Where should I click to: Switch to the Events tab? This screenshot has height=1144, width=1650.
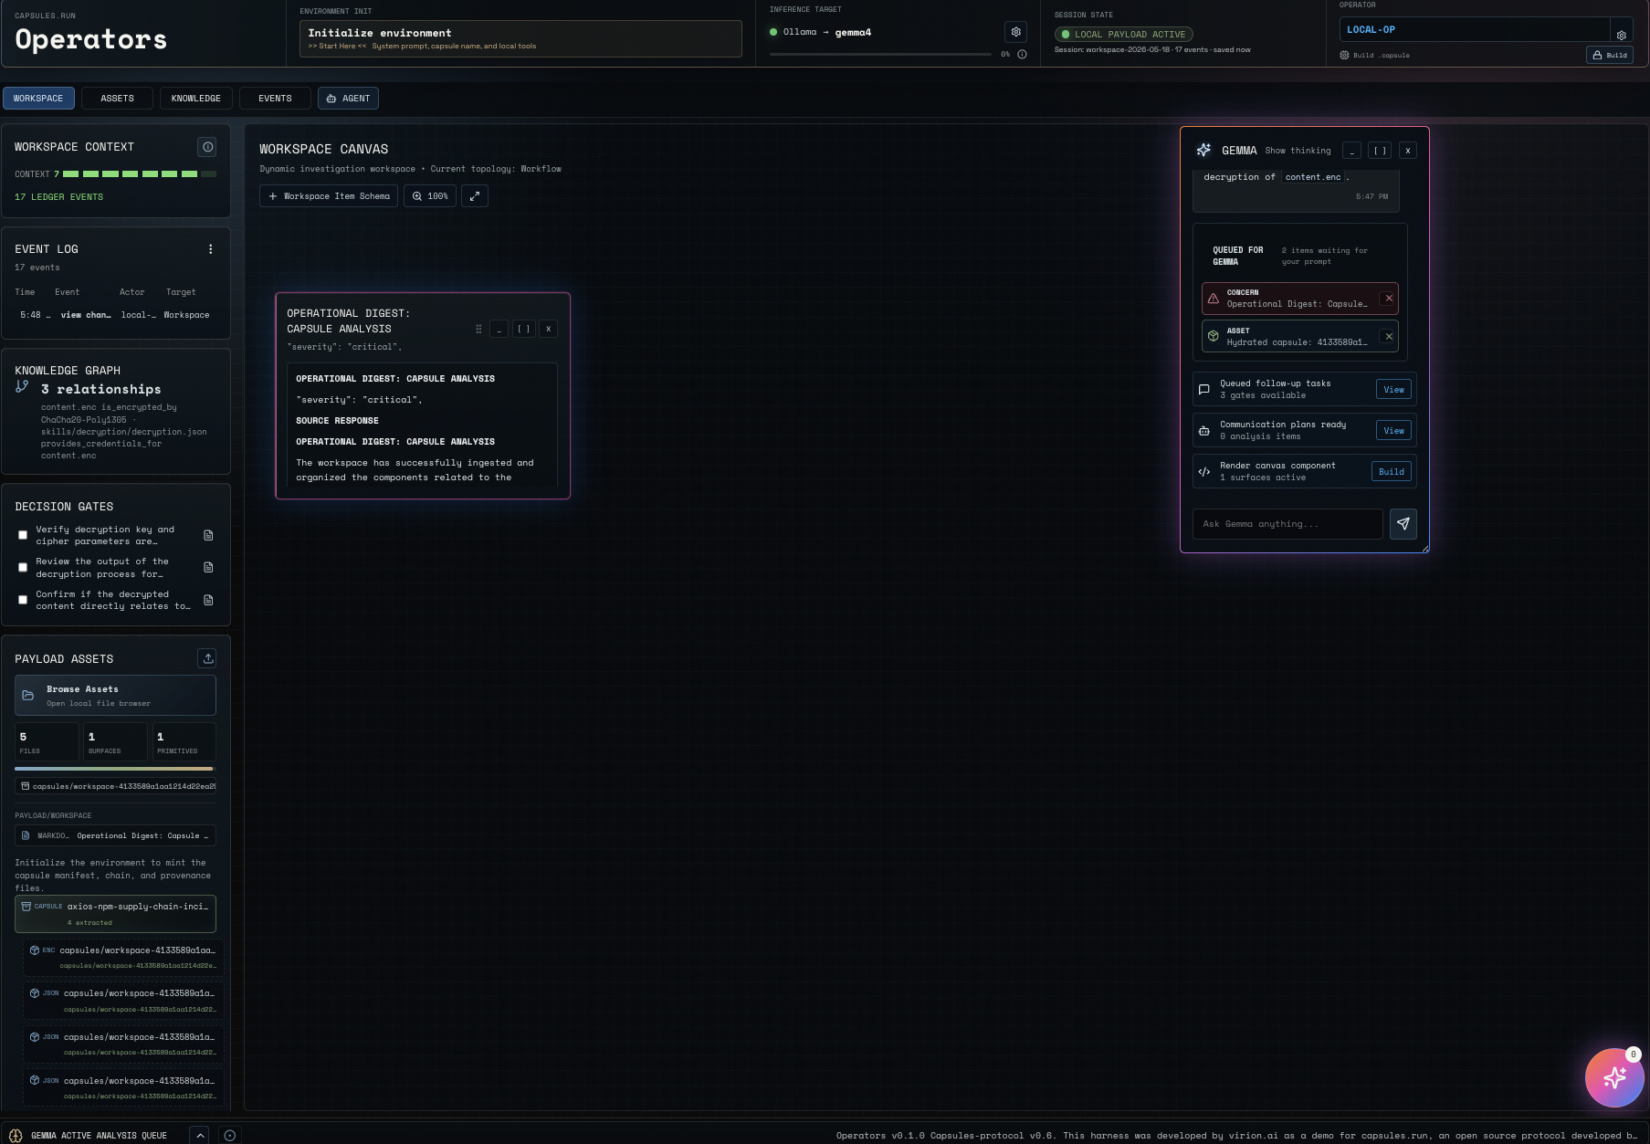tap(275, 99)
